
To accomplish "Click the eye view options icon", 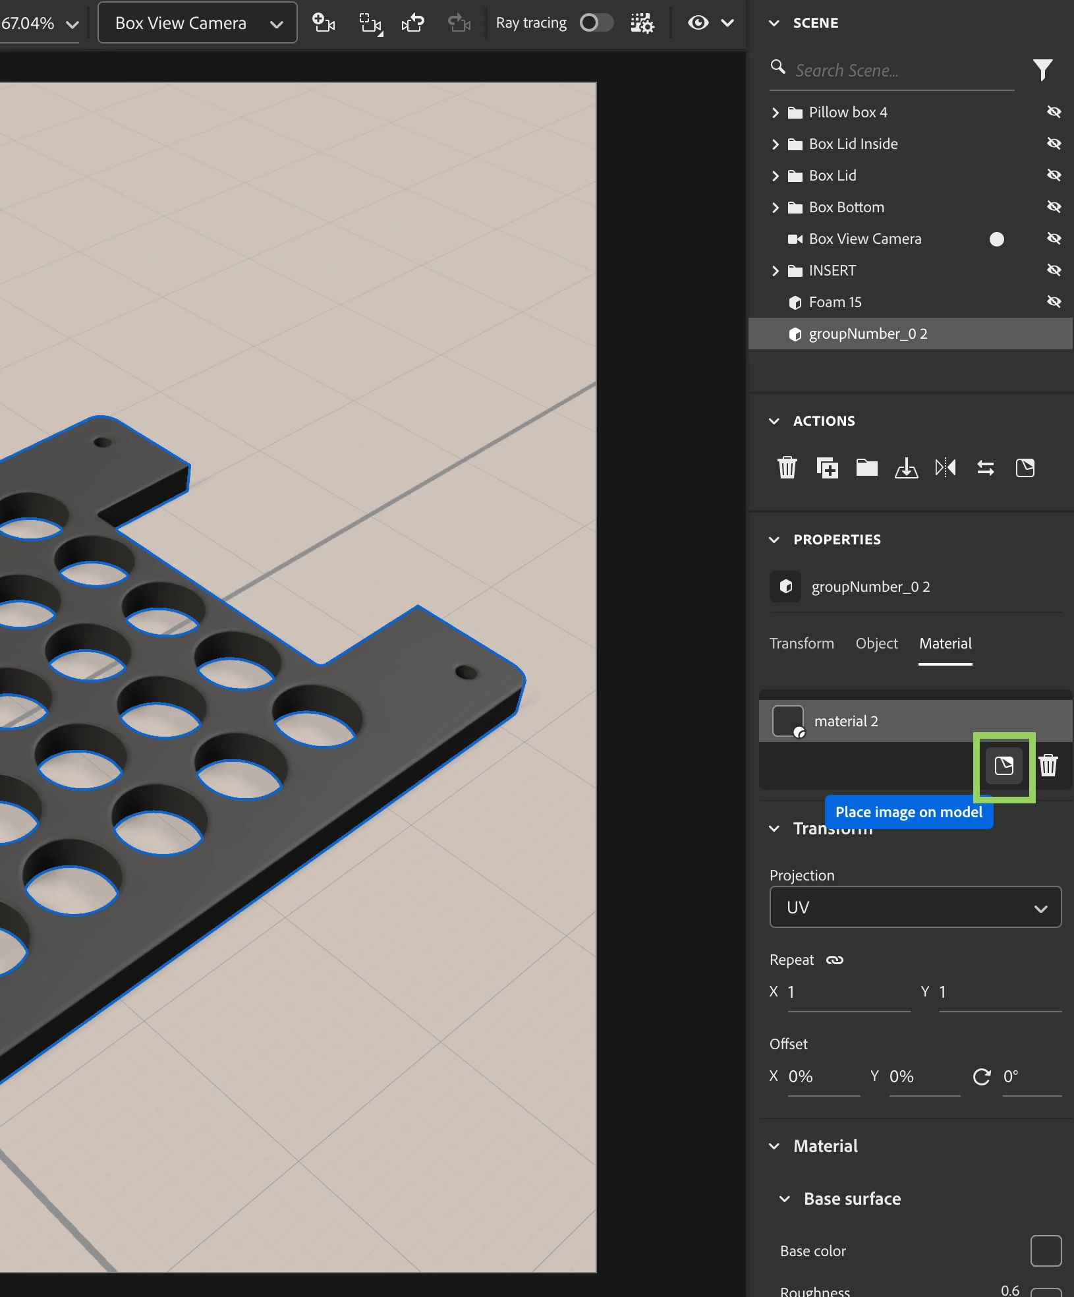I will pos(698,23).
